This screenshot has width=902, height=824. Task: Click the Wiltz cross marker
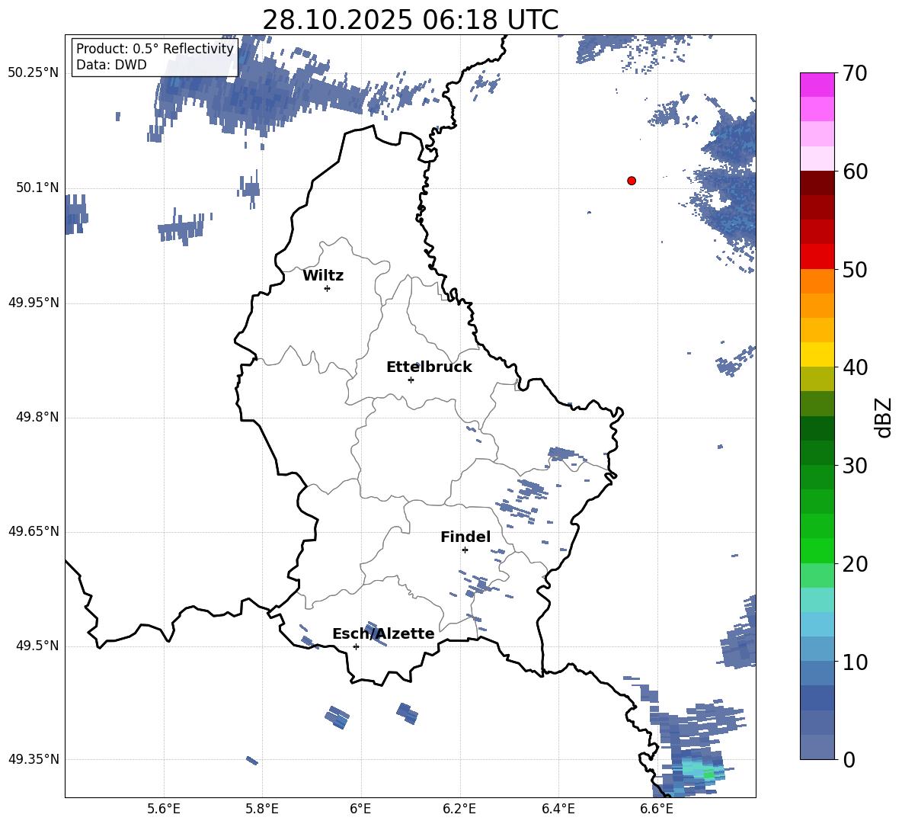pyautogui.click(x=328, y=288)
